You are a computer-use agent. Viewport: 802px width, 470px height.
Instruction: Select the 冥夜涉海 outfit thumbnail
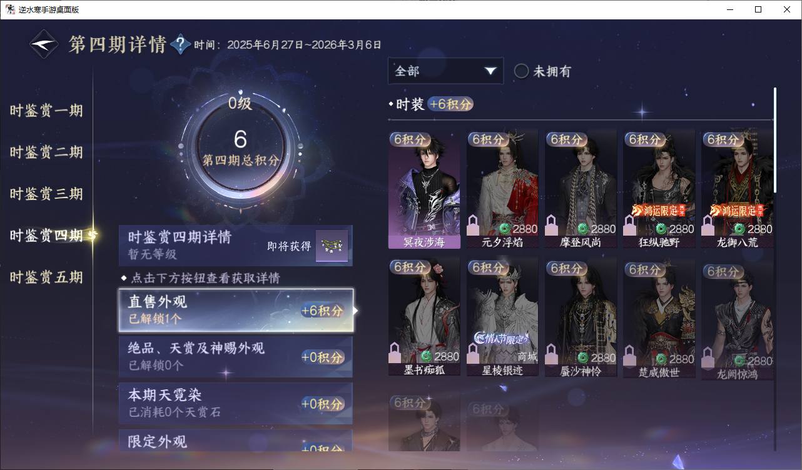(424, 189)
